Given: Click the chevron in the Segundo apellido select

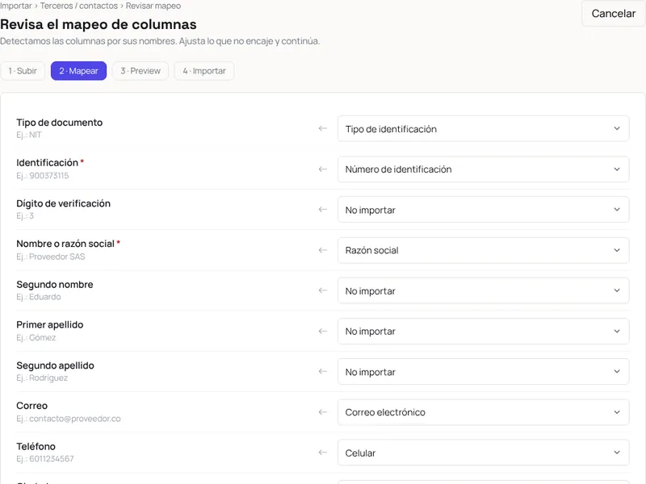Looking at the screenshot, I should [x=617, y=371].
